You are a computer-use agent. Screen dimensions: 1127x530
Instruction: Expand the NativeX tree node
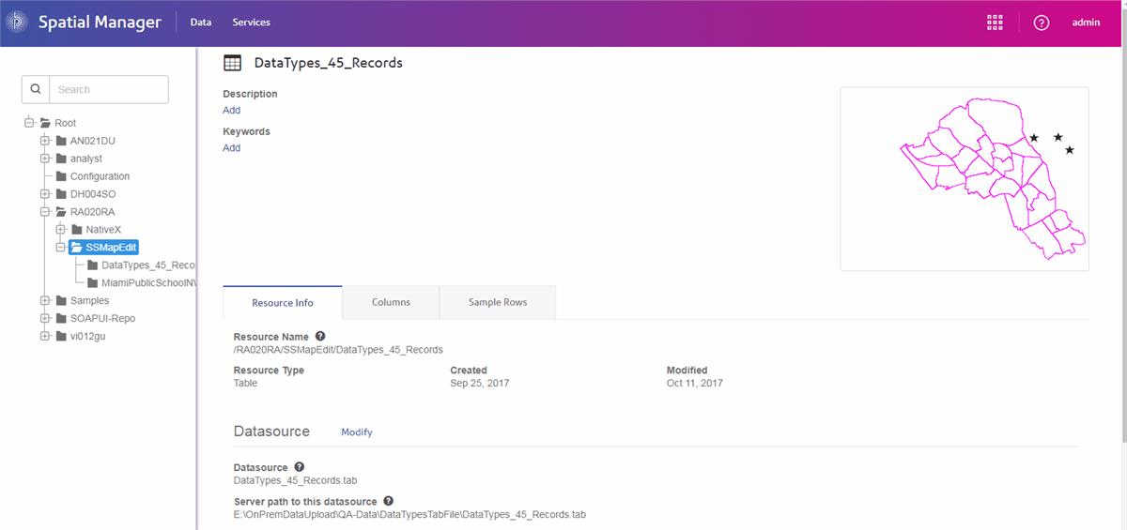click(61, 230)
